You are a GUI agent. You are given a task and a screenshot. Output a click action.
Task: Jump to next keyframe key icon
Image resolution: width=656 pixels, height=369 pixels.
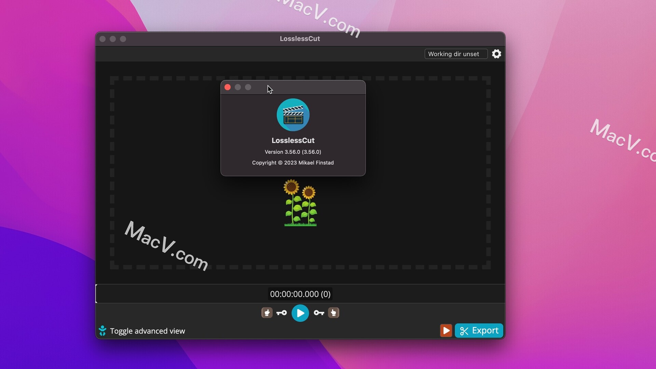[319, 313]
